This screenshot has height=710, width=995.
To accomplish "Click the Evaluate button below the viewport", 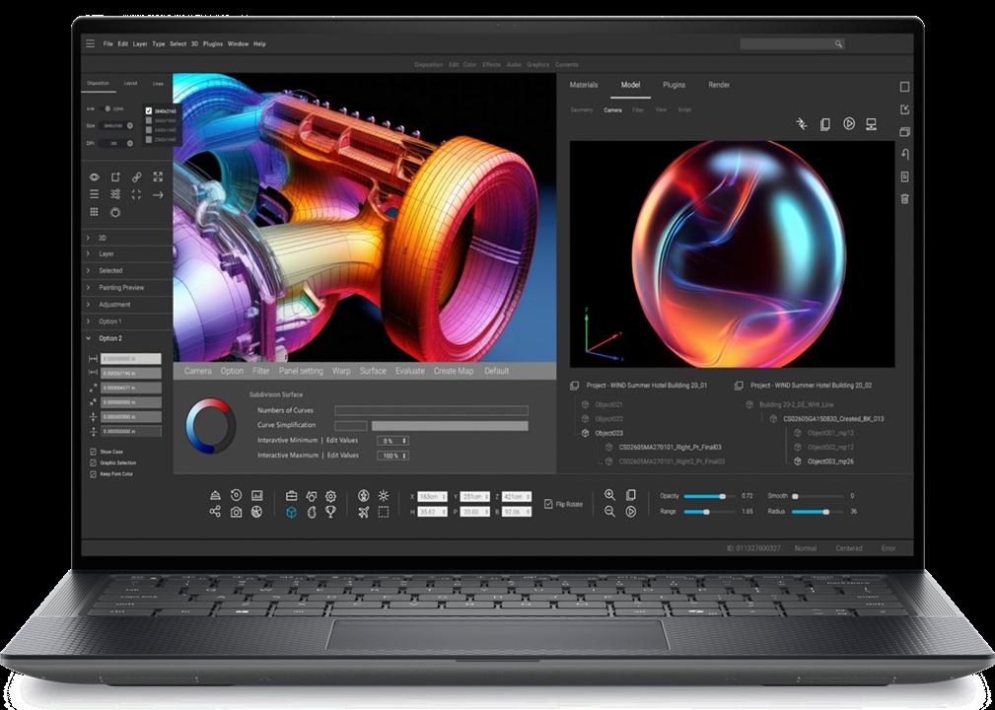I will coord(410,371).
